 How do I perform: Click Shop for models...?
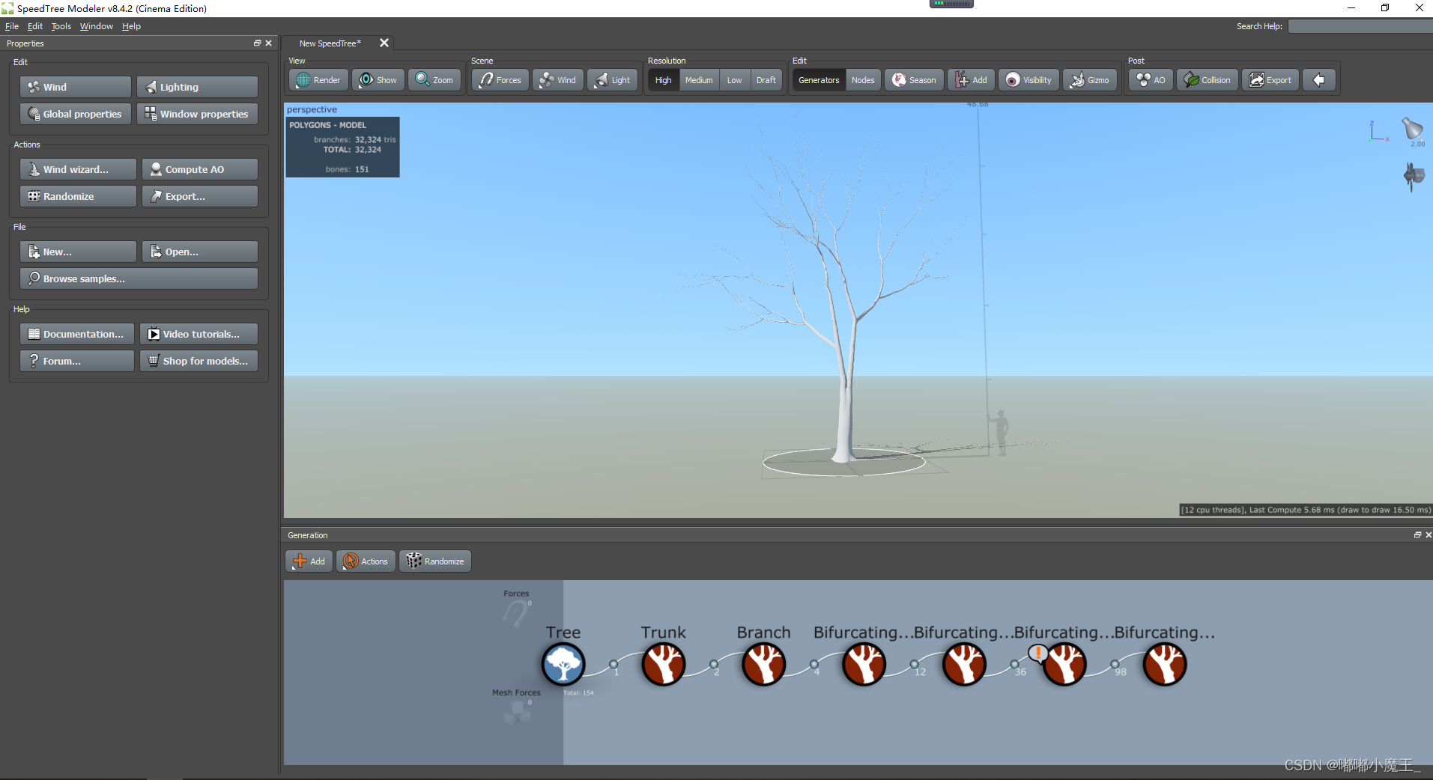[x=199, y=361]
